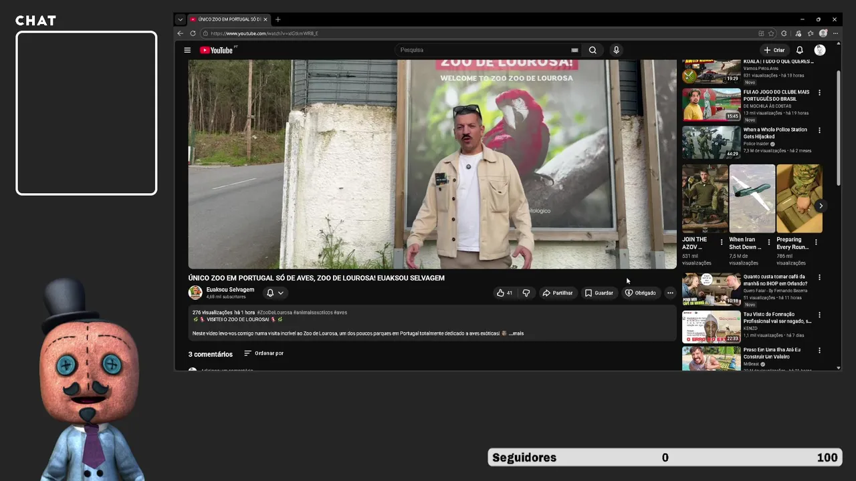Open the YouTube hamburger guide menu
856x481 pixels.
click(187, 50)
